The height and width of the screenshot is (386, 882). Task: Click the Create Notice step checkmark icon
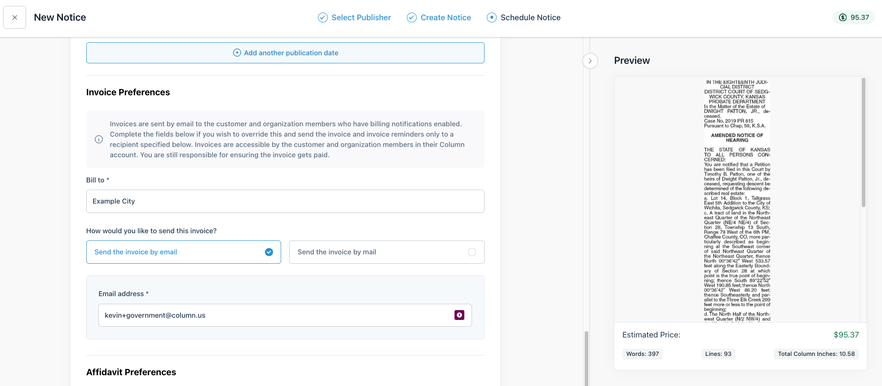(411, 18)
